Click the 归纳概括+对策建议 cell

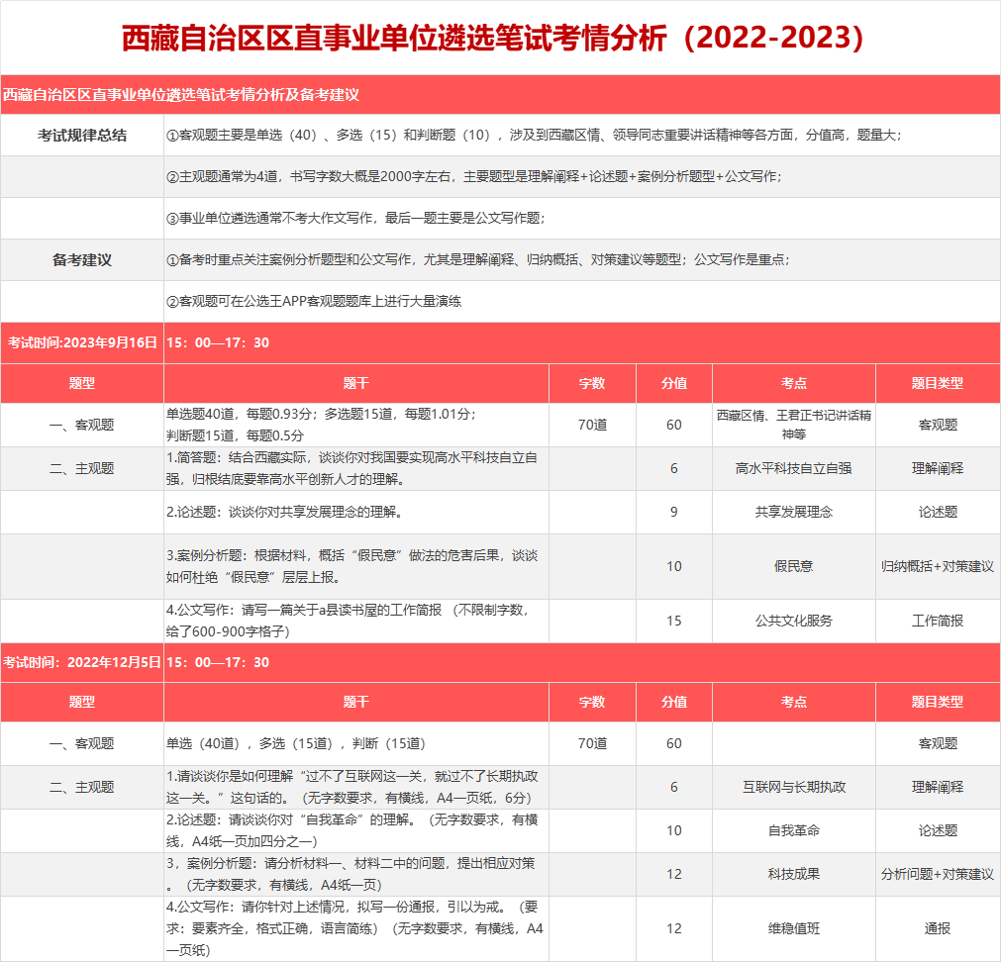pyautogui.click(x=937, y=566)
